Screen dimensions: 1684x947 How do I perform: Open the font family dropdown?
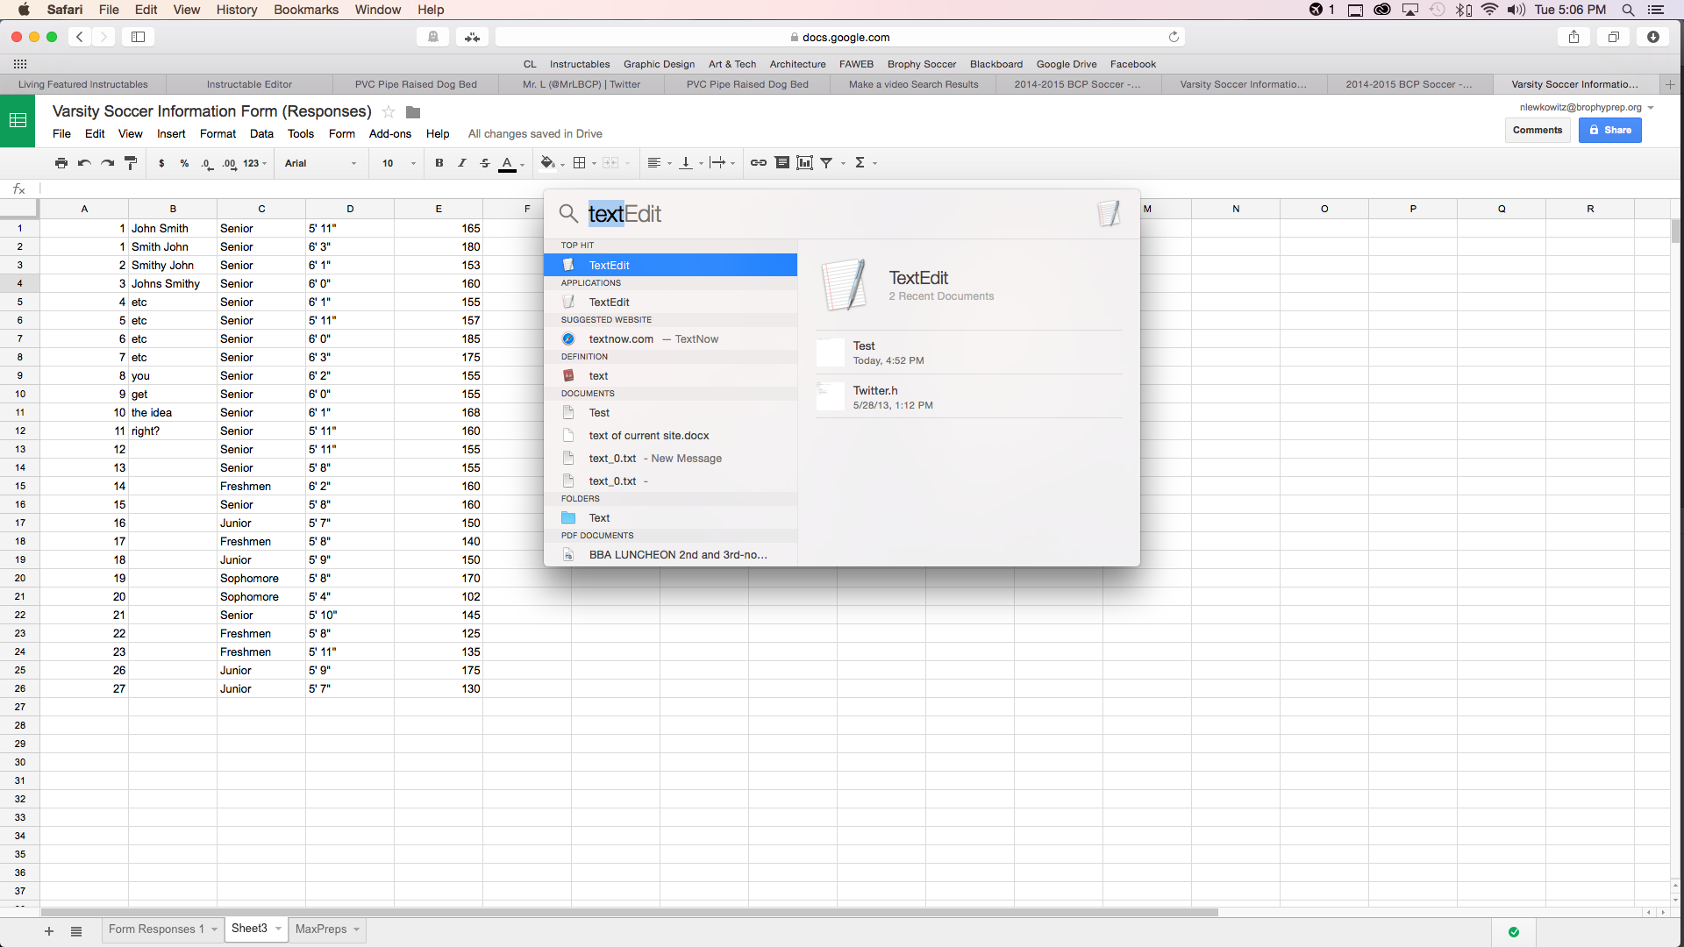(320, 163)
